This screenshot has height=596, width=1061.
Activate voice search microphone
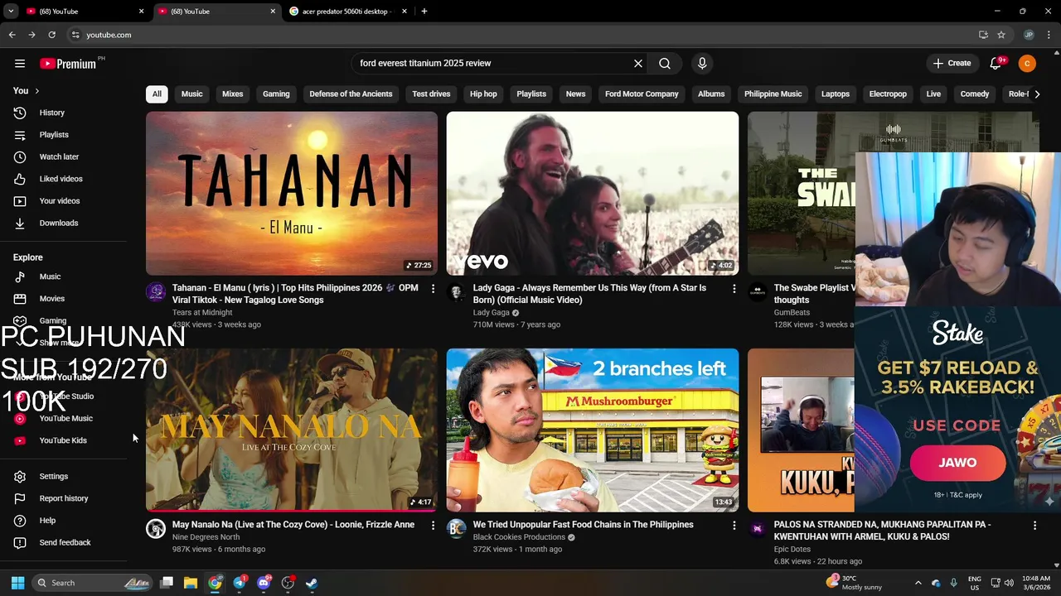click(702, 64)
